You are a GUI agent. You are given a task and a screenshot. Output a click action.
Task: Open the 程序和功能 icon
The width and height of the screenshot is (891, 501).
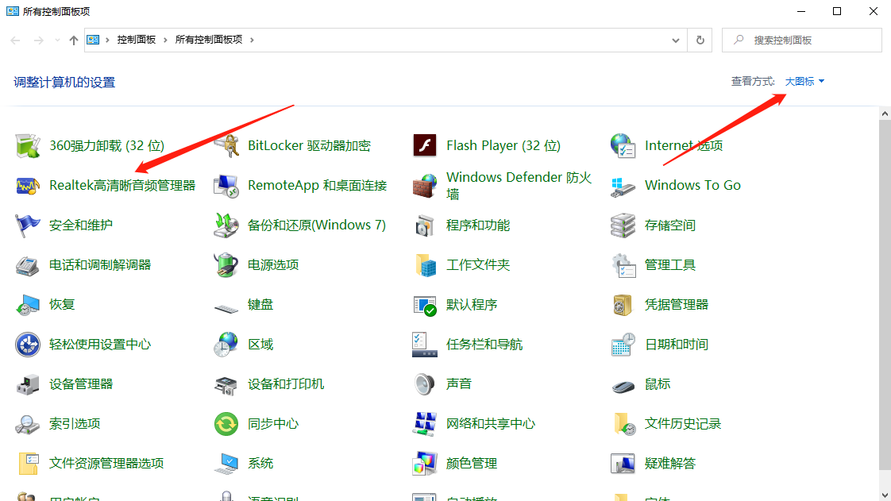pos(425,225)
